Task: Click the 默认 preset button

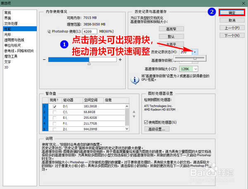Action: [x=171, y=36]
